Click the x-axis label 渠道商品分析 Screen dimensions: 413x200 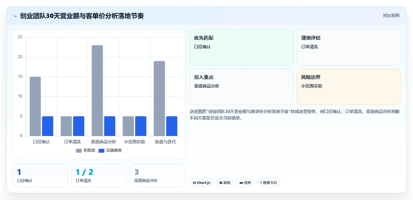coord(103,142)
